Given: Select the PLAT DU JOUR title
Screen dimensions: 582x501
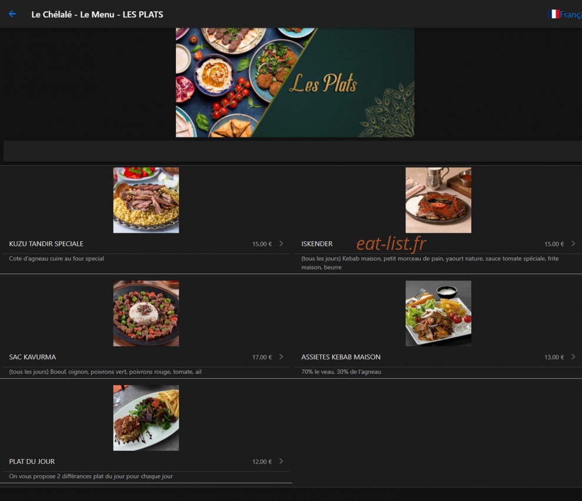Looking at the screenshot, I should click(x=32, y=462).
